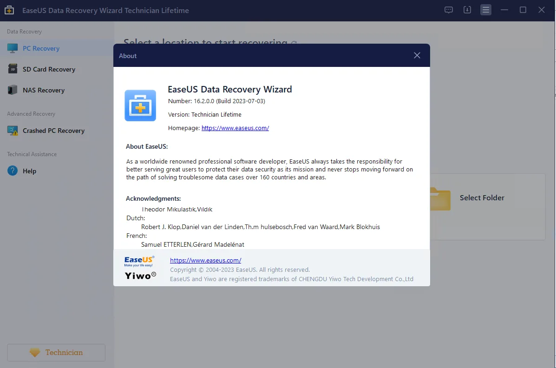Open the feedback chat icon in title bar
This screenshot has width=556, height=368.
tap(449, 10)
